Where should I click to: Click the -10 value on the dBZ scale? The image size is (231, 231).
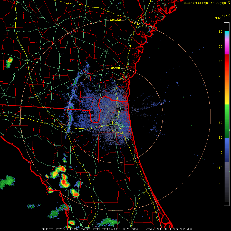coord(219,168)
